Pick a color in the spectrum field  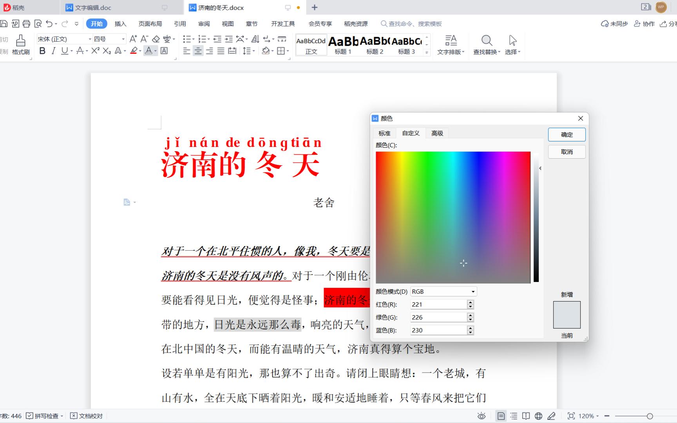[453, 217]
